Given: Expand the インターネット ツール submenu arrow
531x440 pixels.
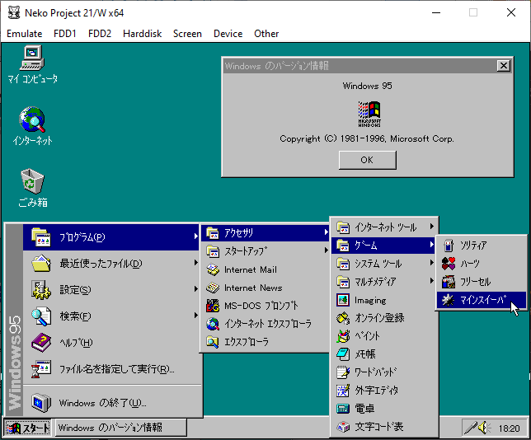Looking at the screenshot, I should click(x=432, y=227).
